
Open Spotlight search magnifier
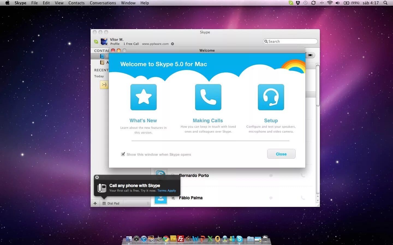pyautogui.click(x=385, y=3)
